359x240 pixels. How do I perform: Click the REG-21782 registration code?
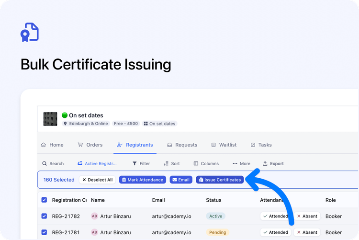66,216
